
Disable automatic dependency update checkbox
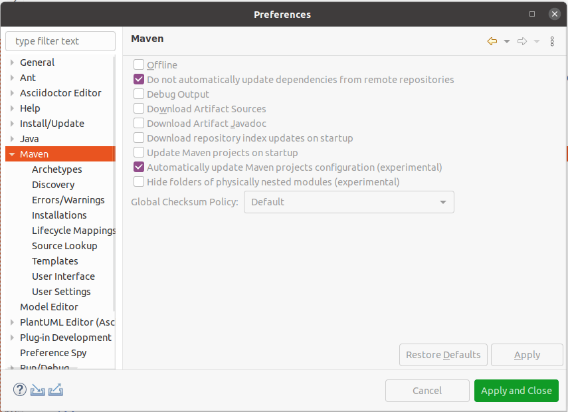138,79
